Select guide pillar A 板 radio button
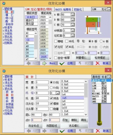This screenshot has width=113, height=135. pyautogui.click(x=101, y=41)
